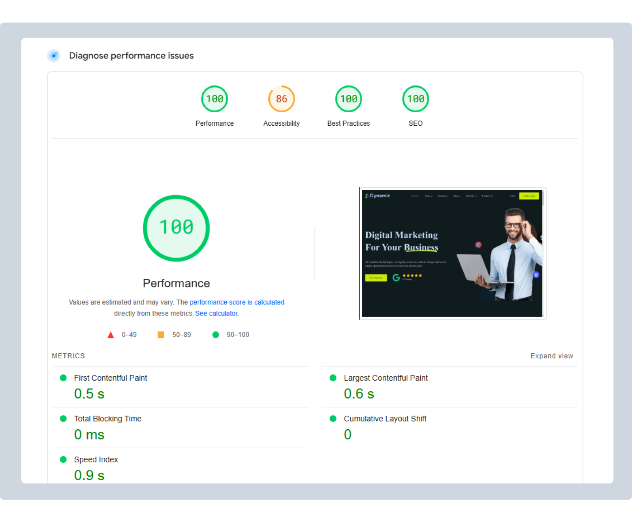This screenshot has height=521, width=632.
Task: Select the Accessibility 86 score gauge
Action: click(281, 99)
